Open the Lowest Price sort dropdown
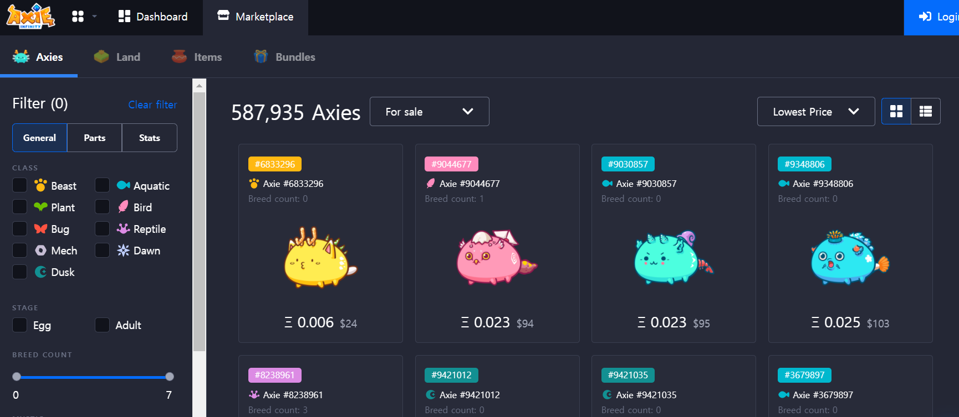The height and width of the screenshot is (417, 959). point(816,112)
